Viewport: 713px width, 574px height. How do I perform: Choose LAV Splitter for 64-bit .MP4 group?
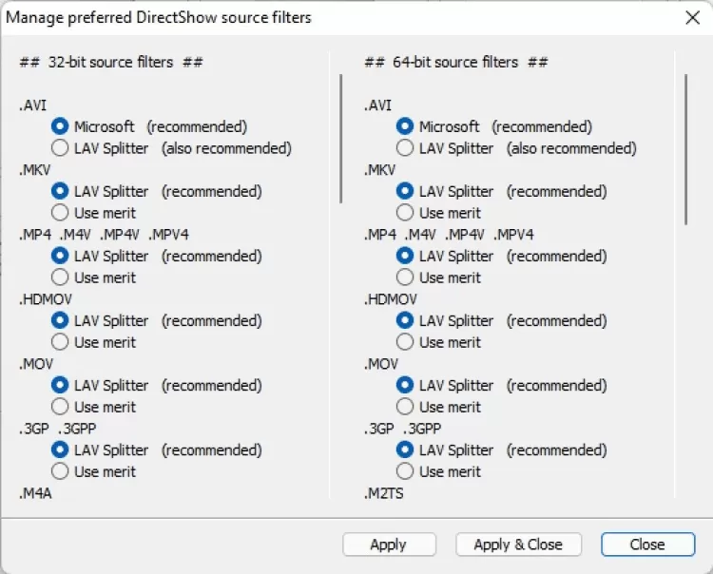point(405,256)
